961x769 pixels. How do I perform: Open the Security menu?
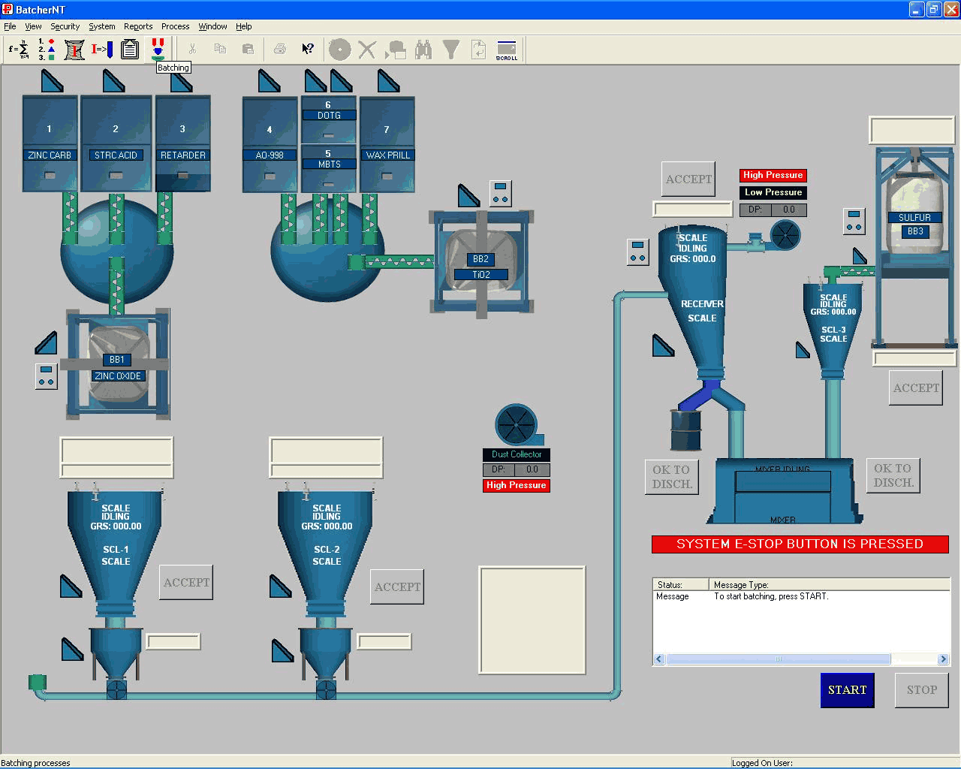(x=65, y=26)
